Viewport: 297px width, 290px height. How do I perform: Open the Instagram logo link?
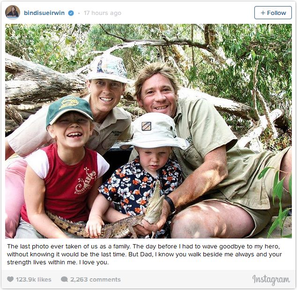271,280
